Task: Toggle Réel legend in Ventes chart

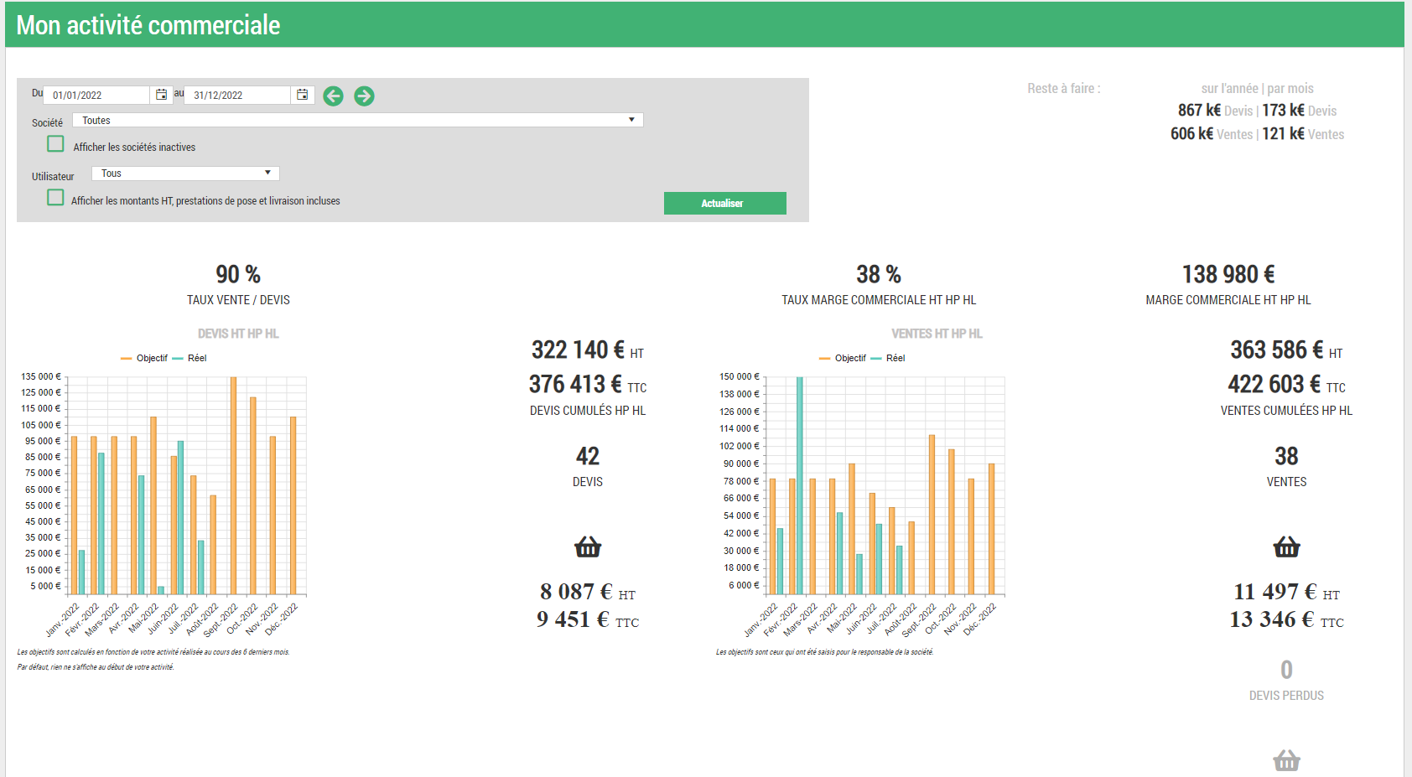Action: pyautogui.click(x=888, y=358)
